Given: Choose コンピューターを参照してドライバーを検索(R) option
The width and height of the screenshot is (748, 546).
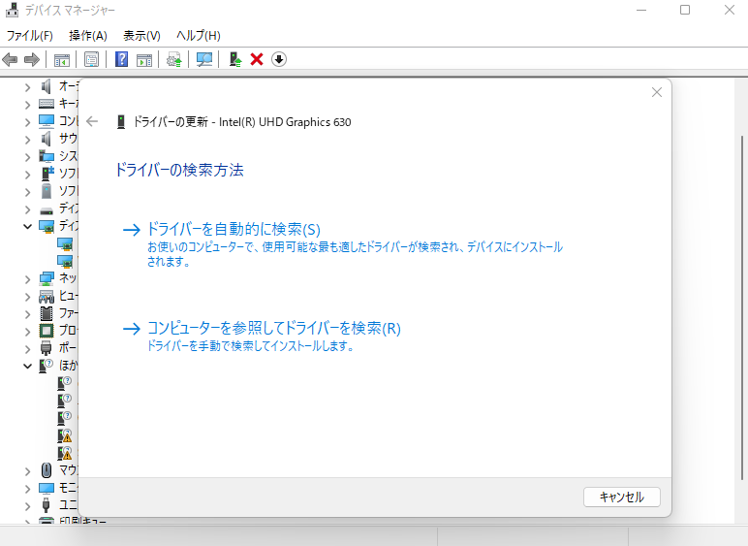Looking at the screenshot, I should [x=273, y=329].
